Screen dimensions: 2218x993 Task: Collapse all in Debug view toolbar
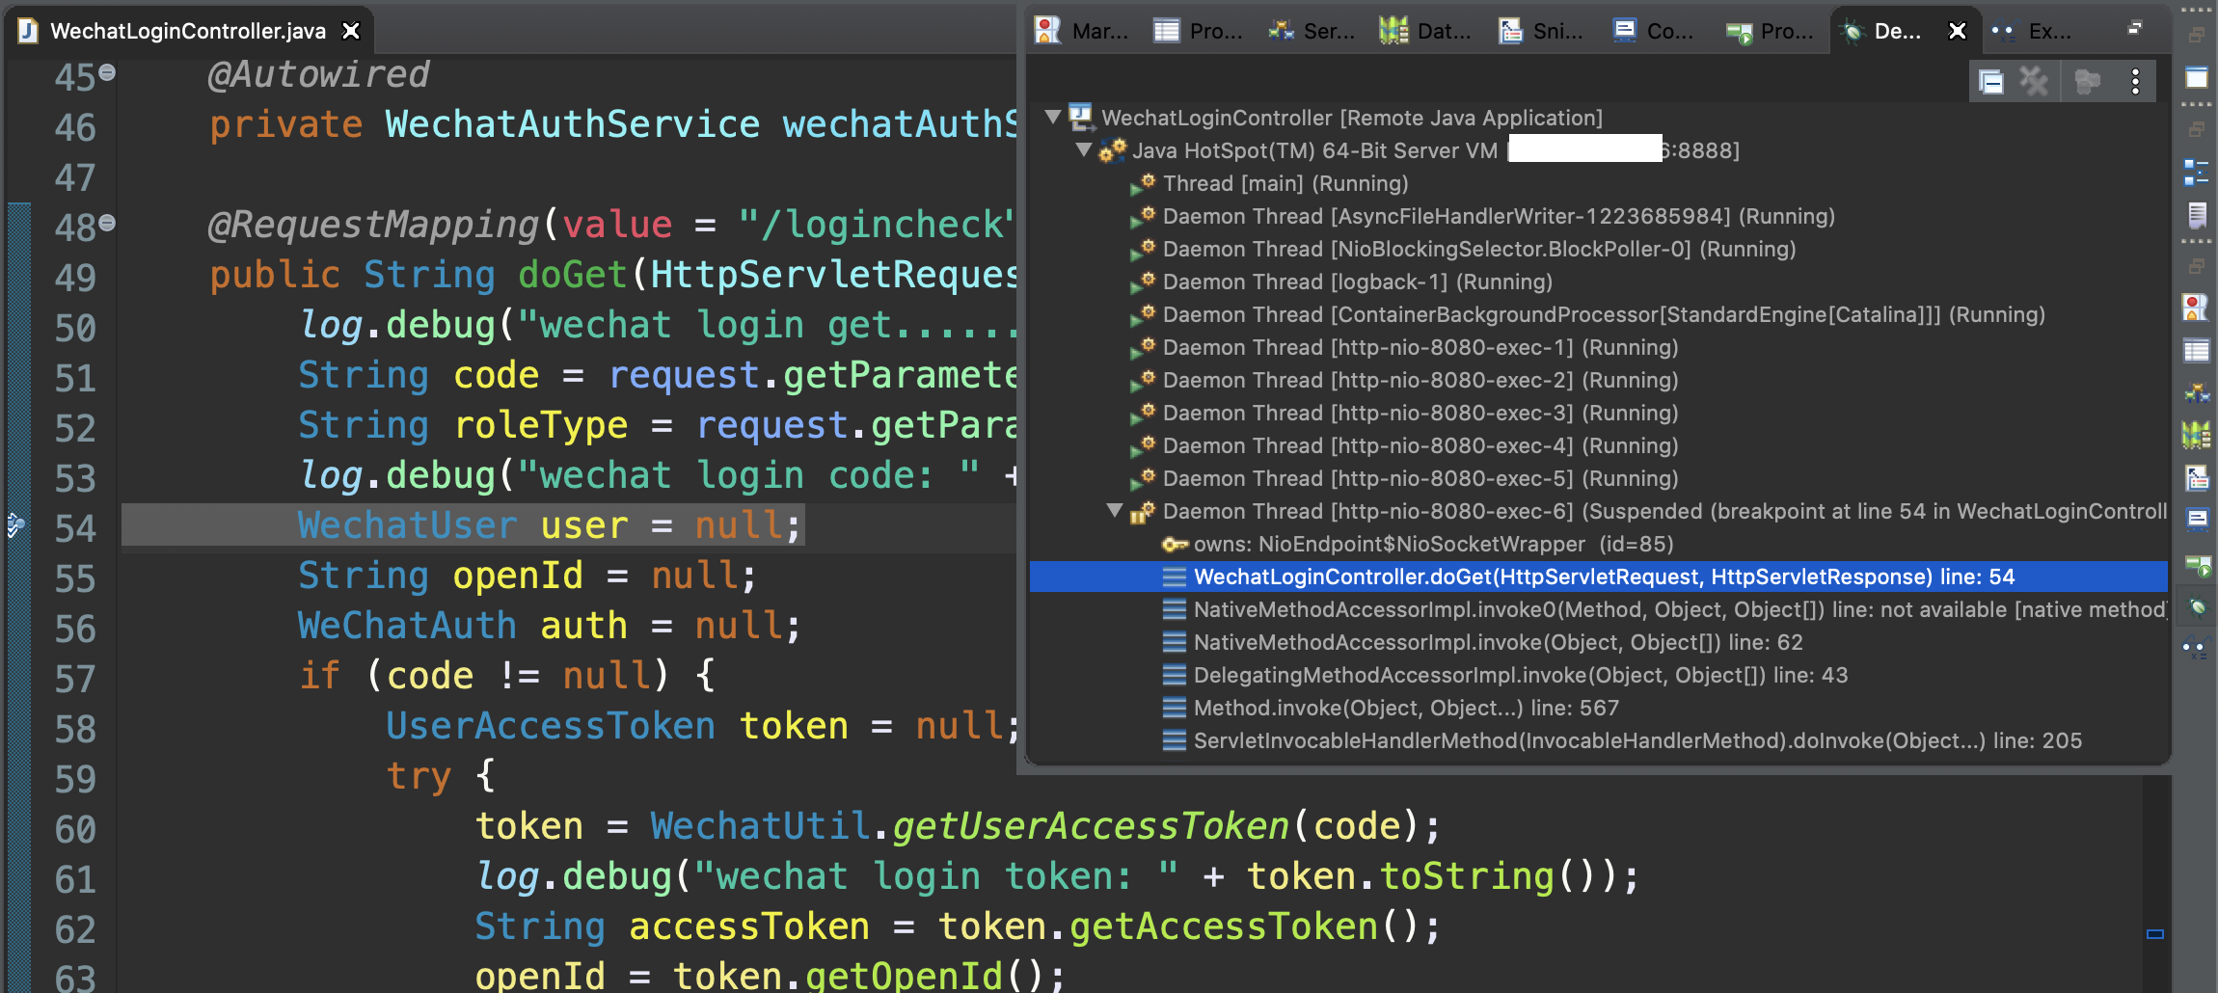coord(1991,81)
